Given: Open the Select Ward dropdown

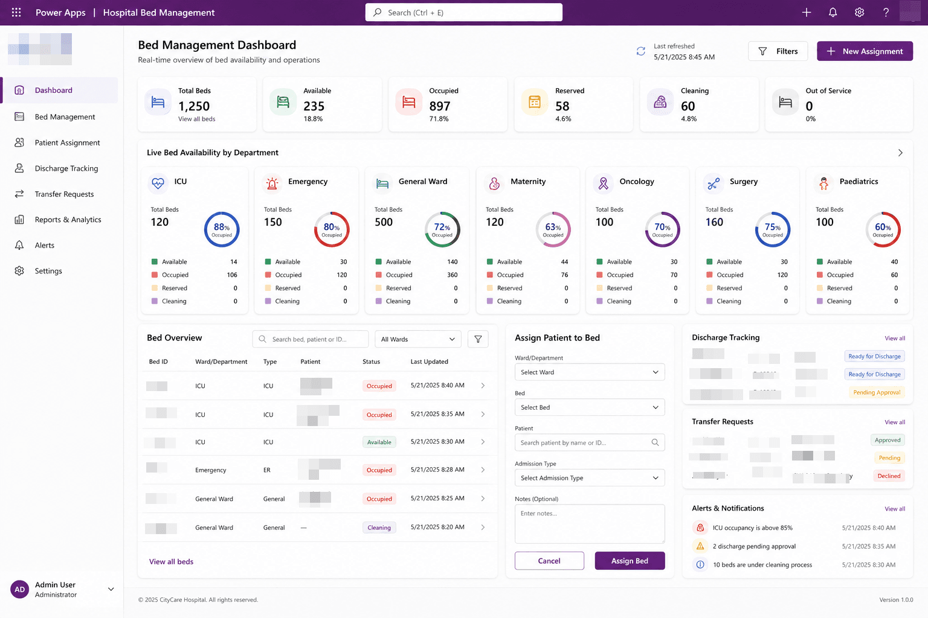Looking at the screenshot, I should click(590, 372).
